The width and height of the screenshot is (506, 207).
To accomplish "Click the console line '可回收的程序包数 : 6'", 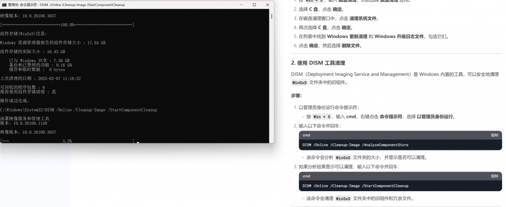I will point(23,87).
